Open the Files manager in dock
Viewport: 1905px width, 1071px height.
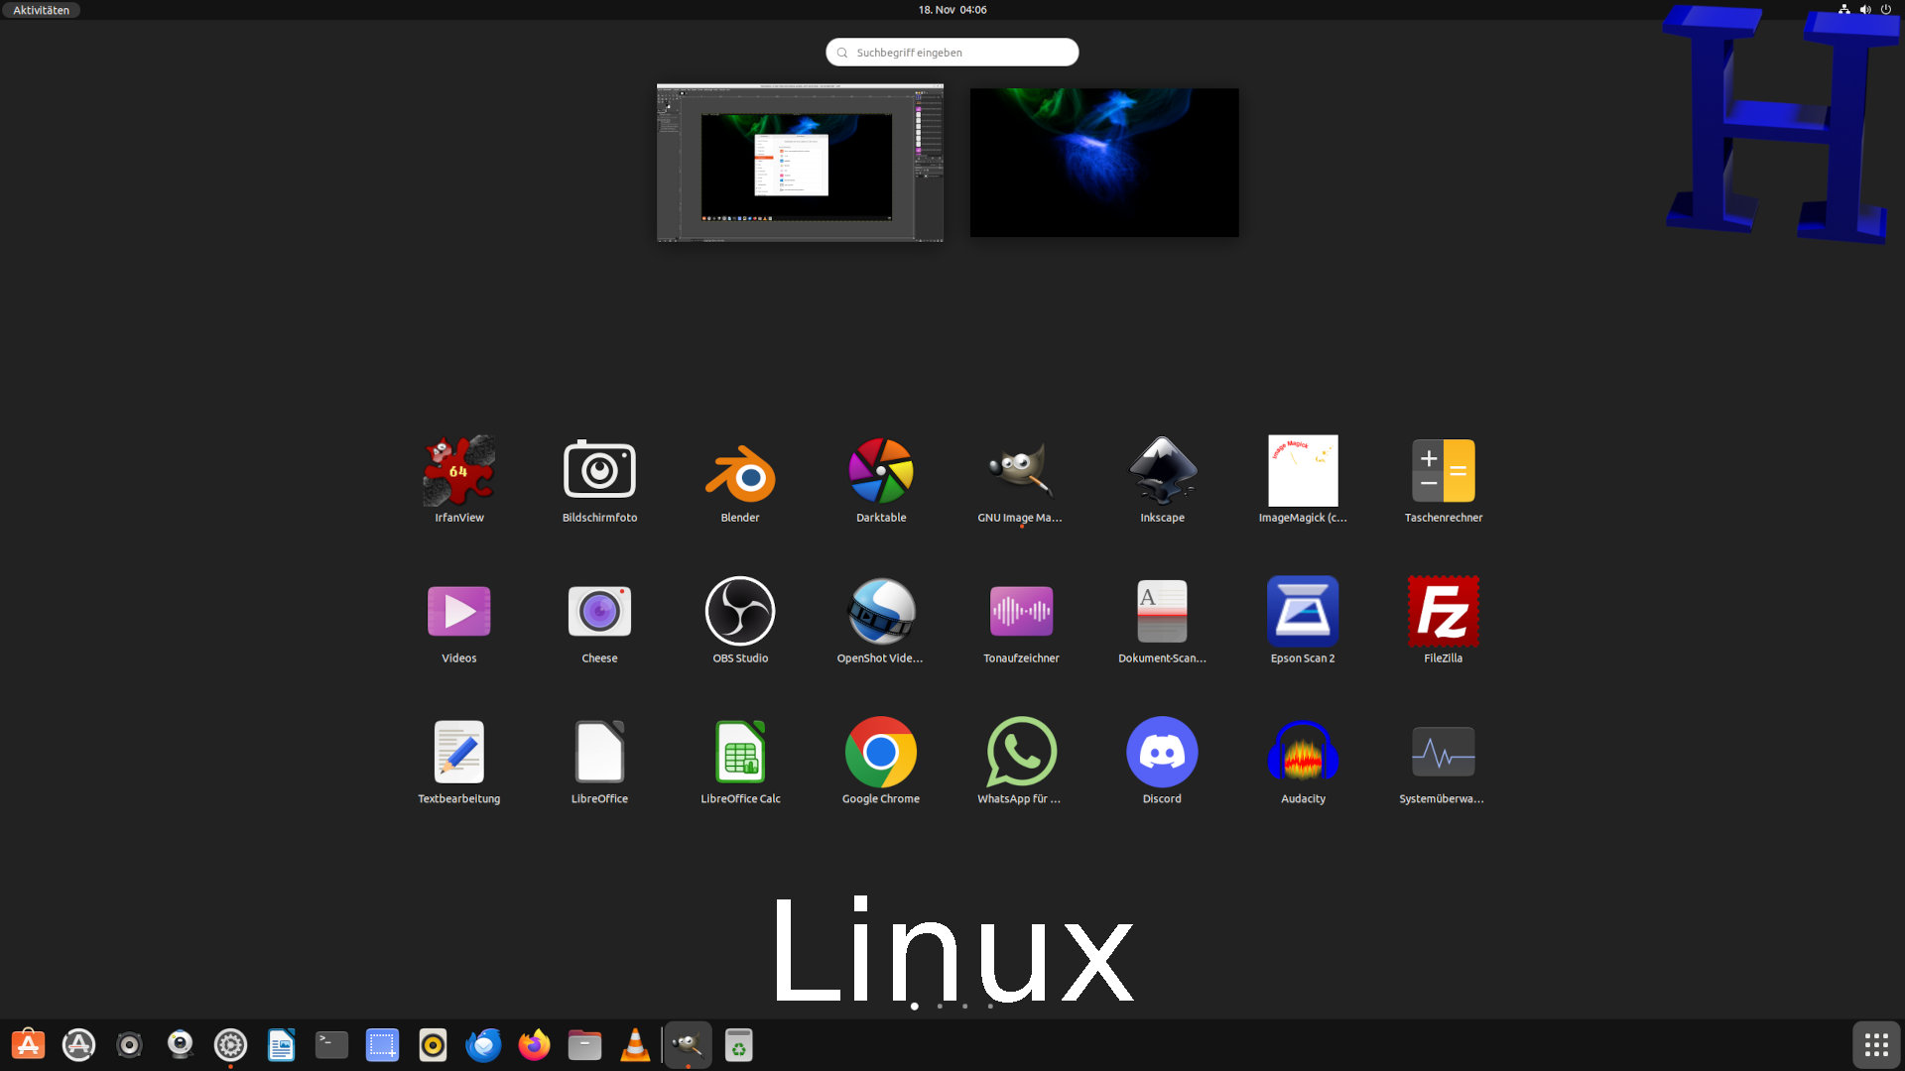point(585,1045)
